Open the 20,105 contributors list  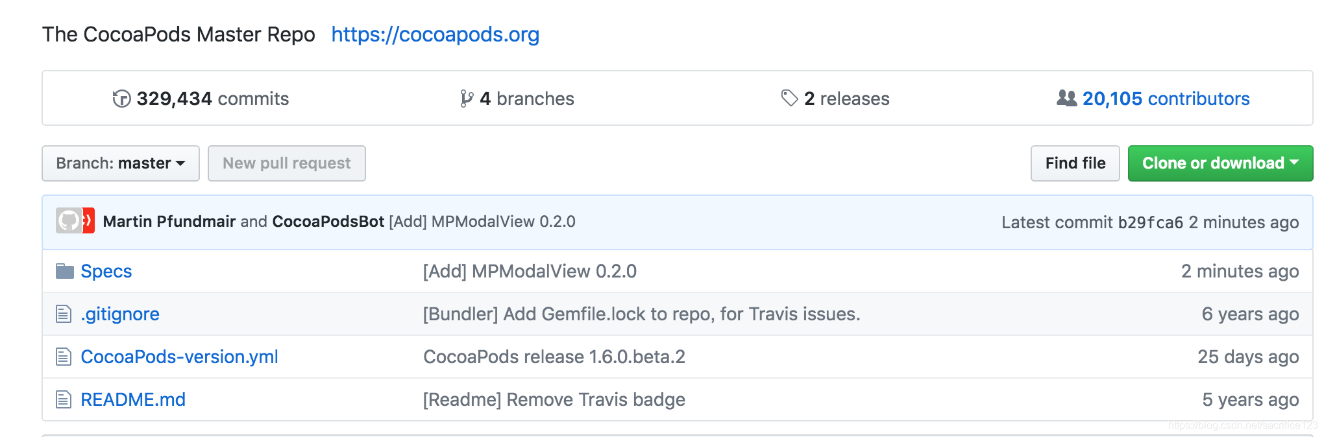(x=1166, y=99)
